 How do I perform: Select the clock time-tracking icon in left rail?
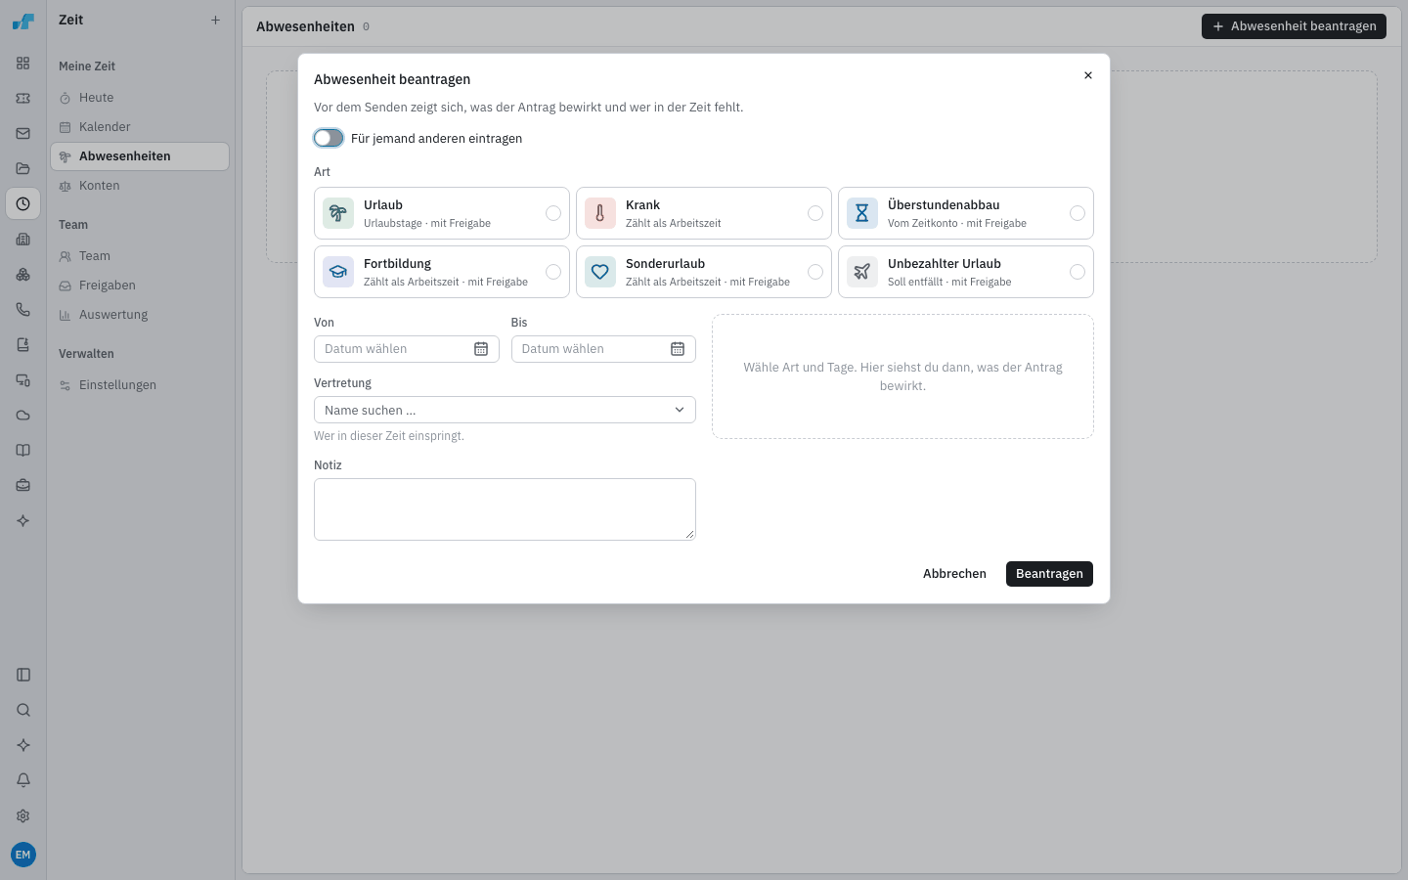[23, 204]
